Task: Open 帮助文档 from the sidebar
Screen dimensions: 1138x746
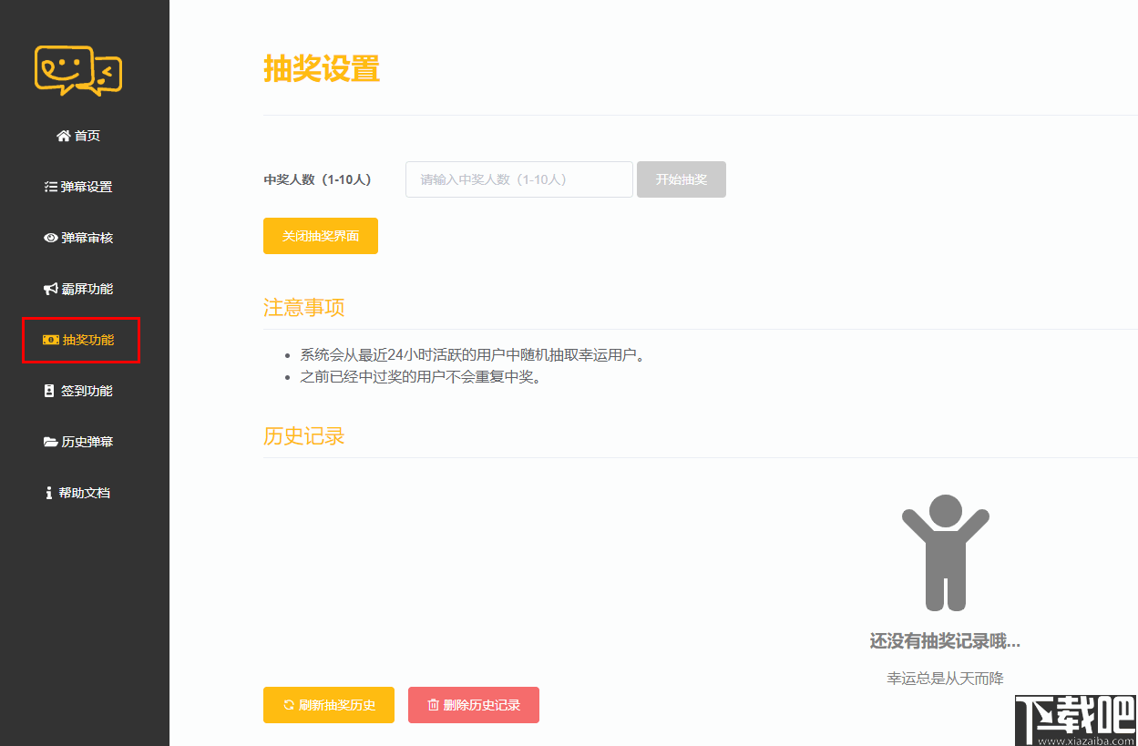Action: 85,492
